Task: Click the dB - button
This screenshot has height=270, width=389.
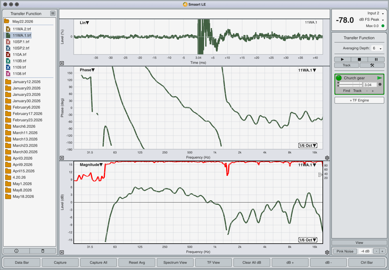Action: point(329,262)
